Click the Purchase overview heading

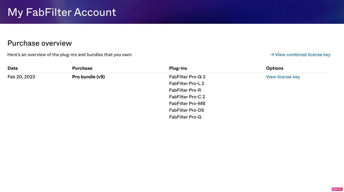point(40,43)
